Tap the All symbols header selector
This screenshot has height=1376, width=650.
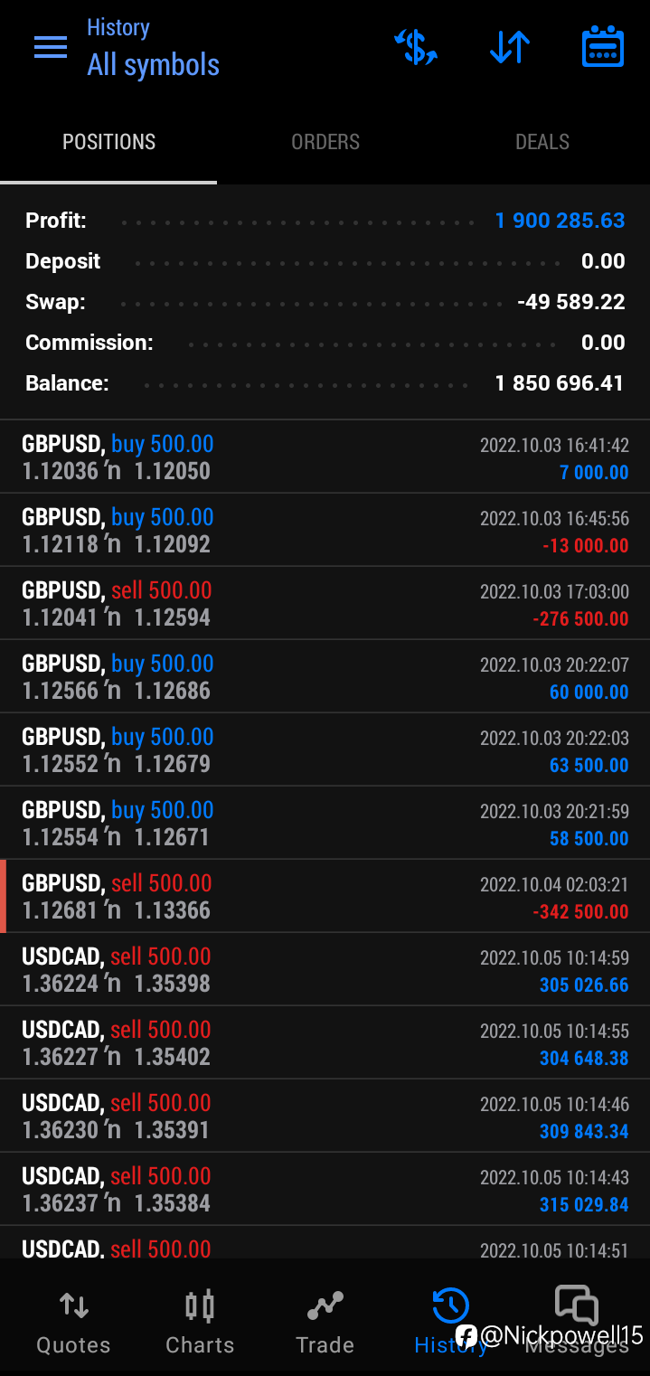coord(153,65)
